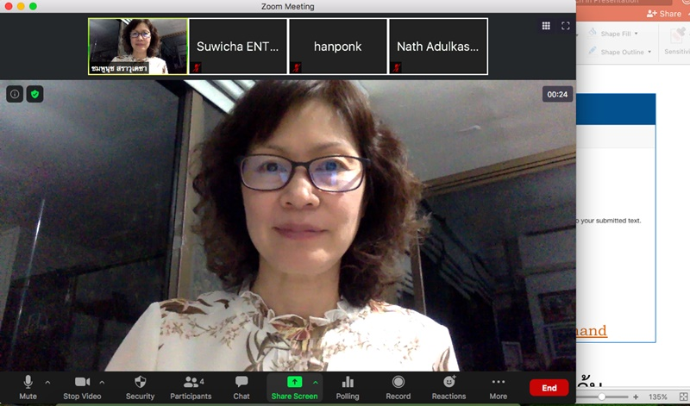Viewport: 690px width, 406px height.
Task: Expand share options arrow beside Share Screen
Action: [x=315, y=382]
